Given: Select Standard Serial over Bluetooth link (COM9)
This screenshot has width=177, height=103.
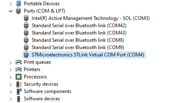Looking at the screenshot, I should [x=78, y=47].
